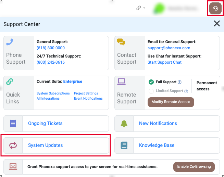Open the System Updates section
The height and width of the screenshot is (177, 224).
[x=46, y=146]
